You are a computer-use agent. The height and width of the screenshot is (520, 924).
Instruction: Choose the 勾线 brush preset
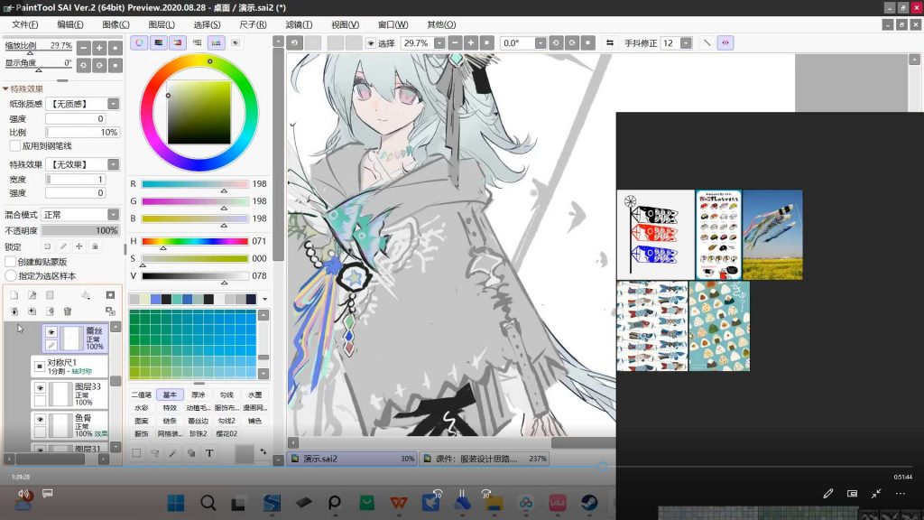click(226, 395)
